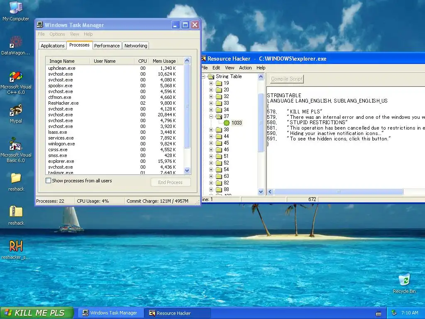Select the ctfmon.exe process row
Screen dimensions: 425x319
[x=115, y=97]
